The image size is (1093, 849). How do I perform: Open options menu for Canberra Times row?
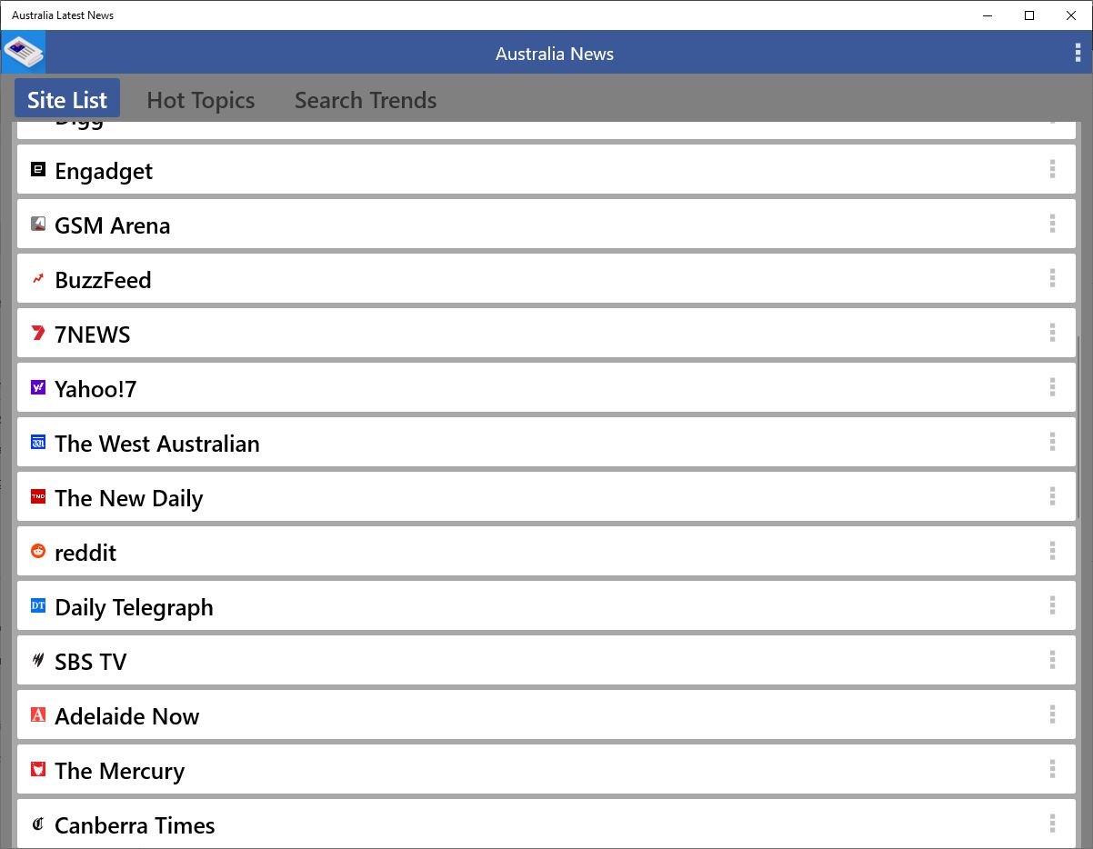pyautogui.click(x=1052, y=824)
